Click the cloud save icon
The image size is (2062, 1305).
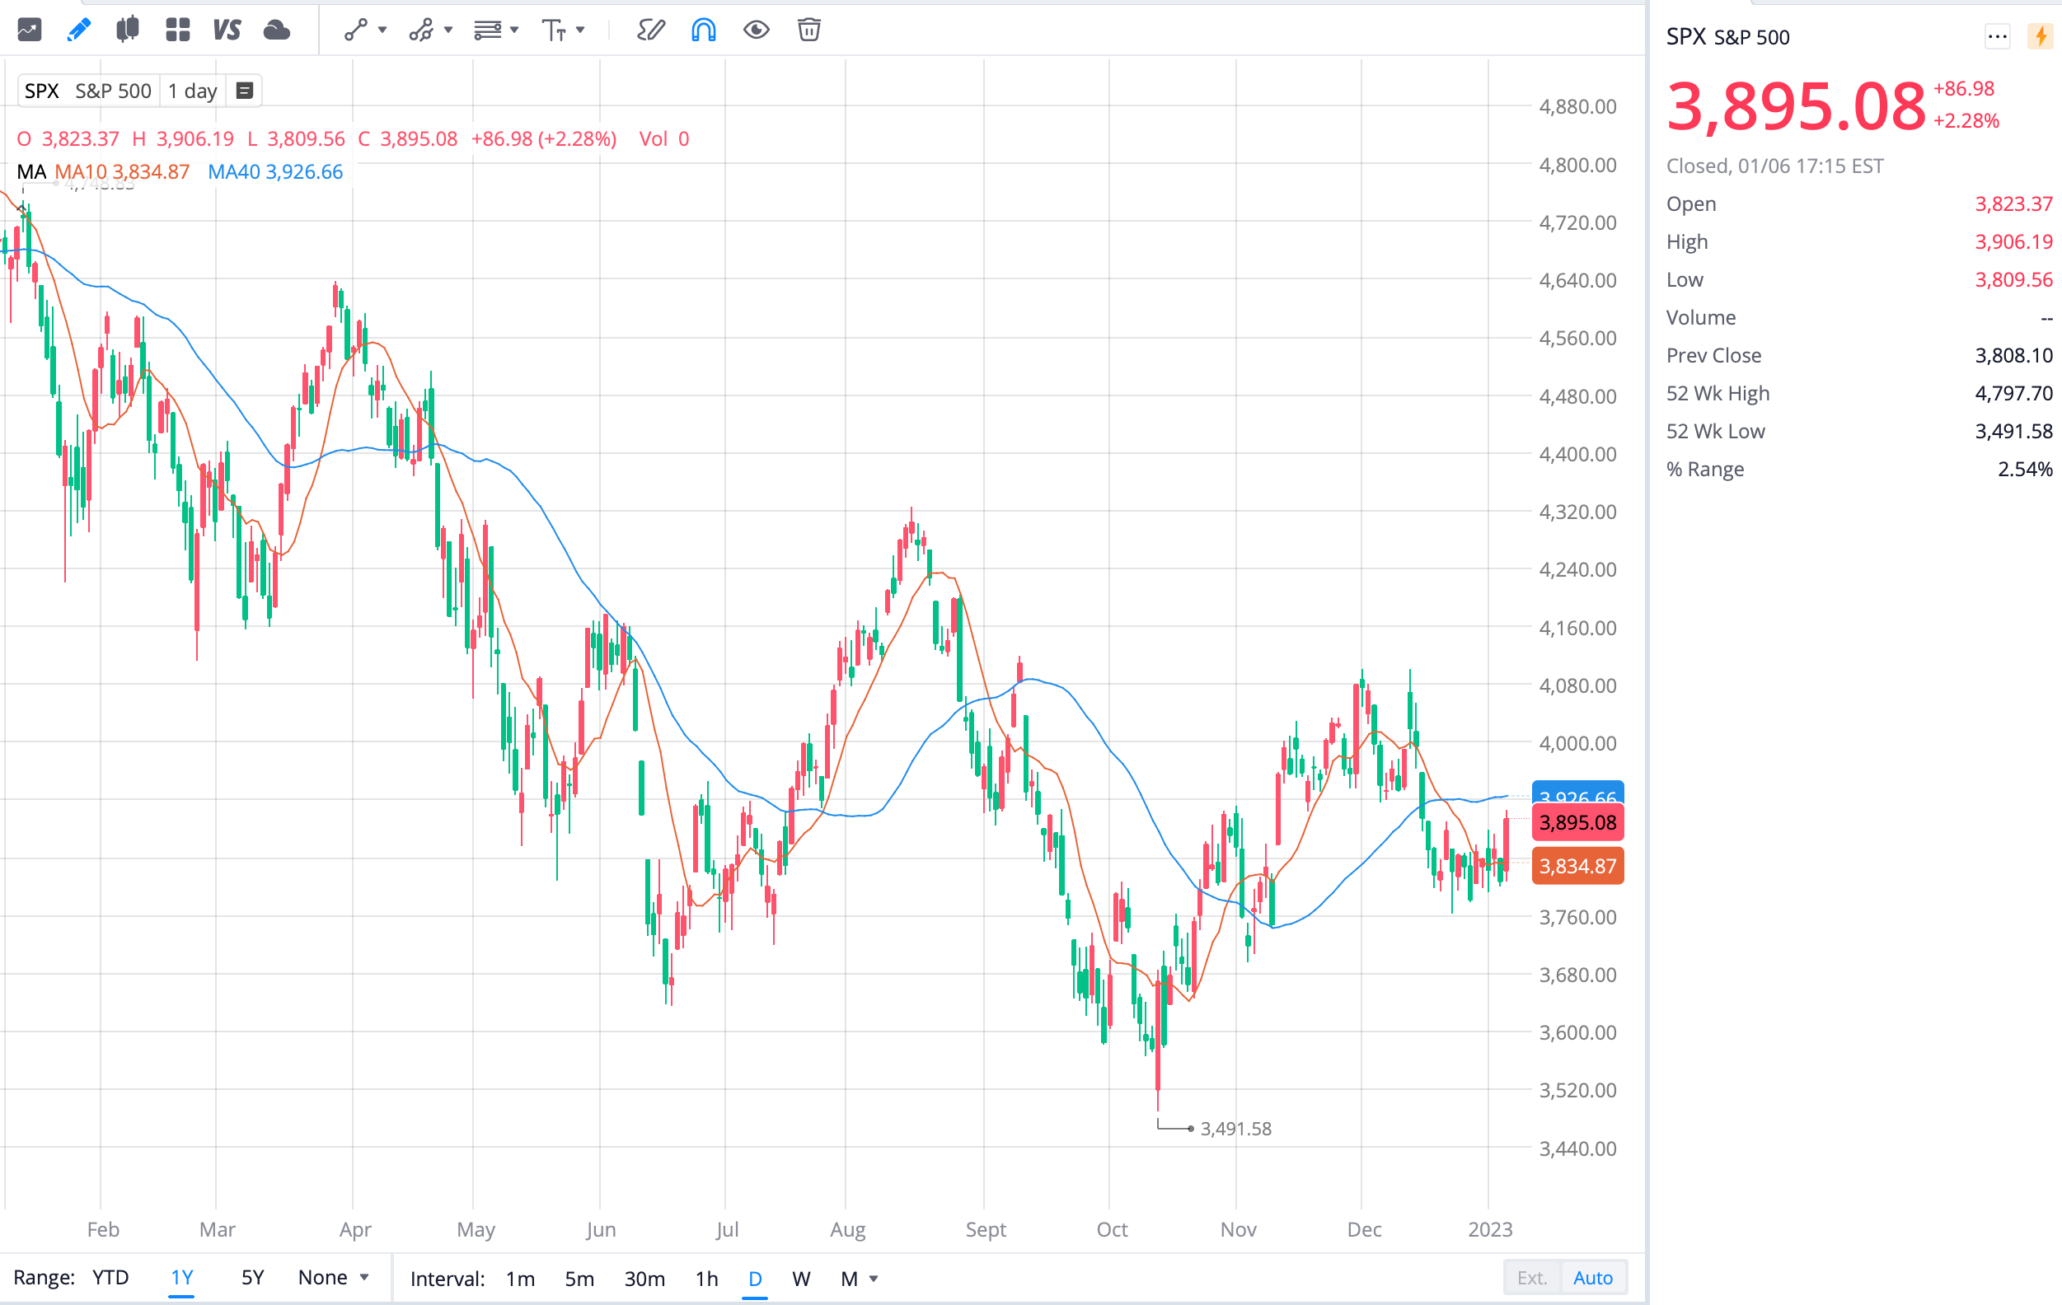(277, 30)
